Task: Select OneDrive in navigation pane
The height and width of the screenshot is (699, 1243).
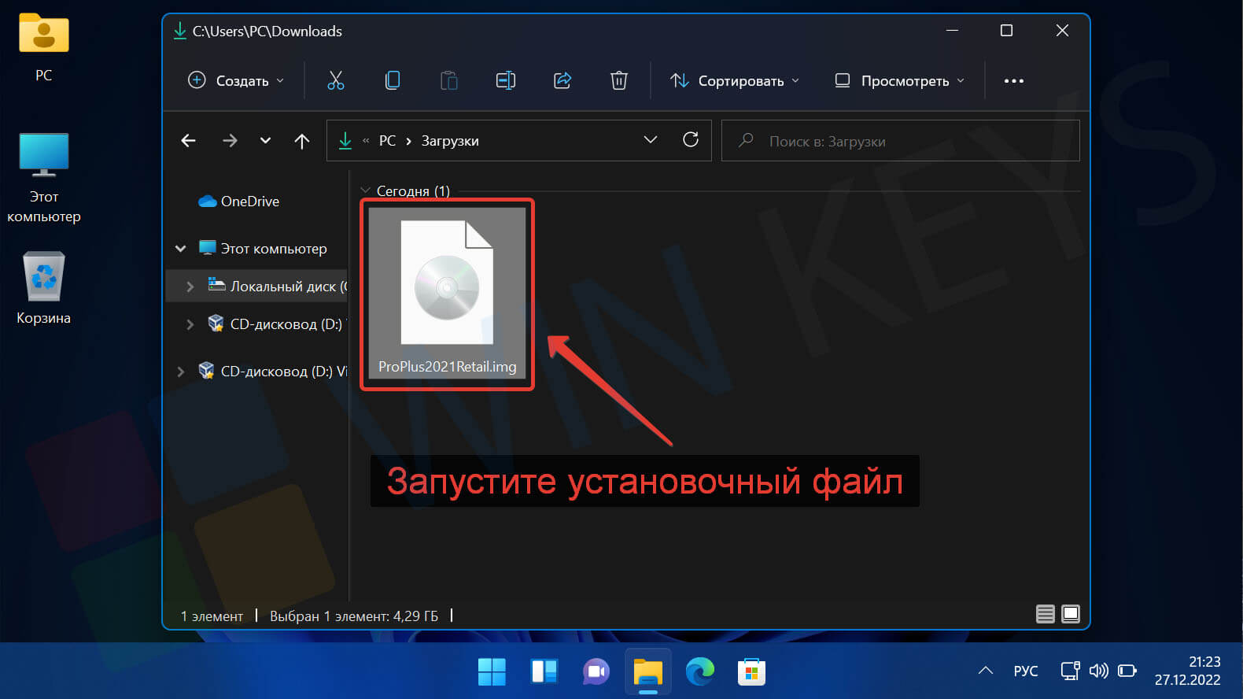Action: [x=249, y=202]
